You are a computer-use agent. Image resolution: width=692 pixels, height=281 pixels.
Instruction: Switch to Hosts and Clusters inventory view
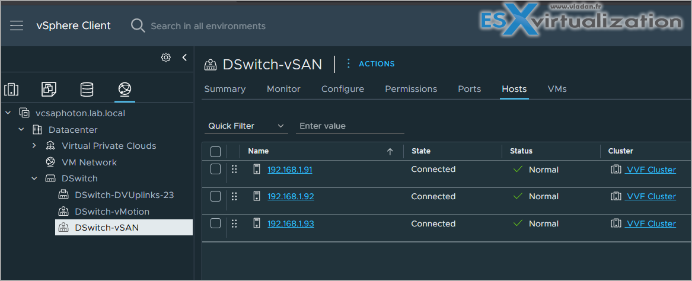11,90
